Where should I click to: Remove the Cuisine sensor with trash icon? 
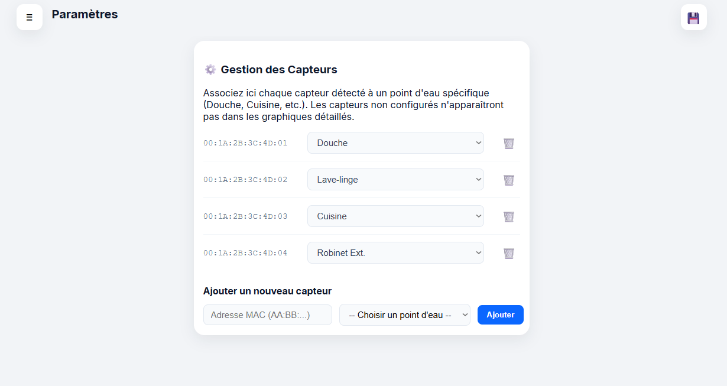coord(508,216)
